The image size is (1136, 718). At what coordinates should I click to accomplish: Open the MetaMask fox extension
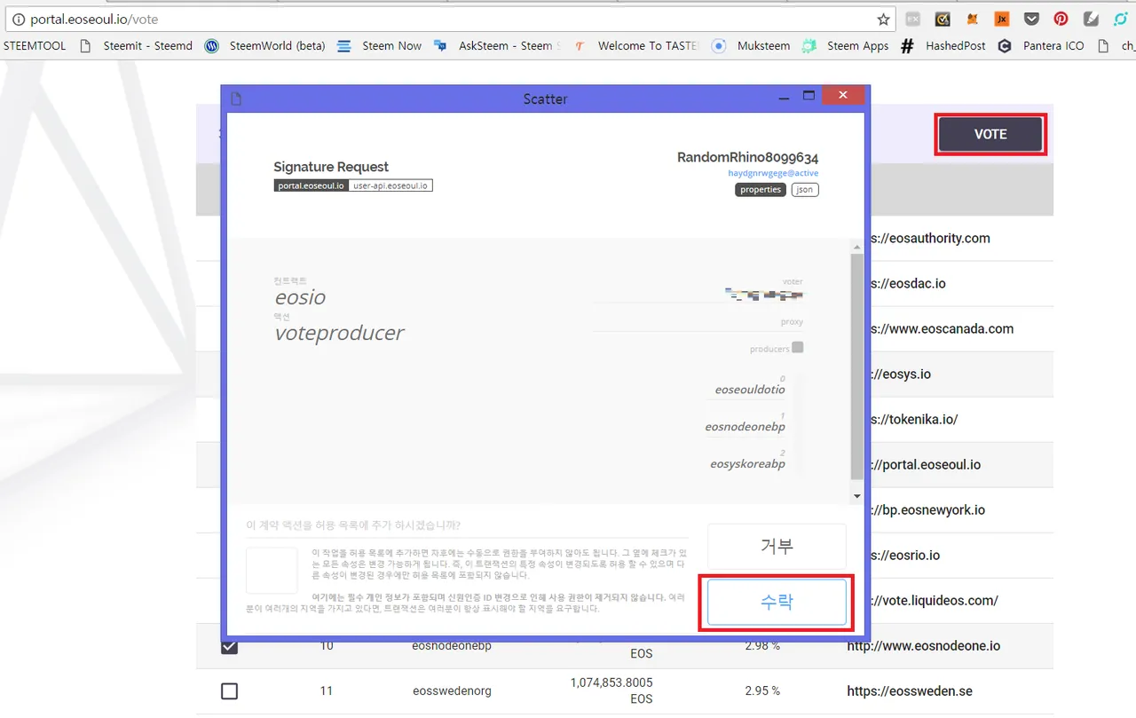pos(973,19)
